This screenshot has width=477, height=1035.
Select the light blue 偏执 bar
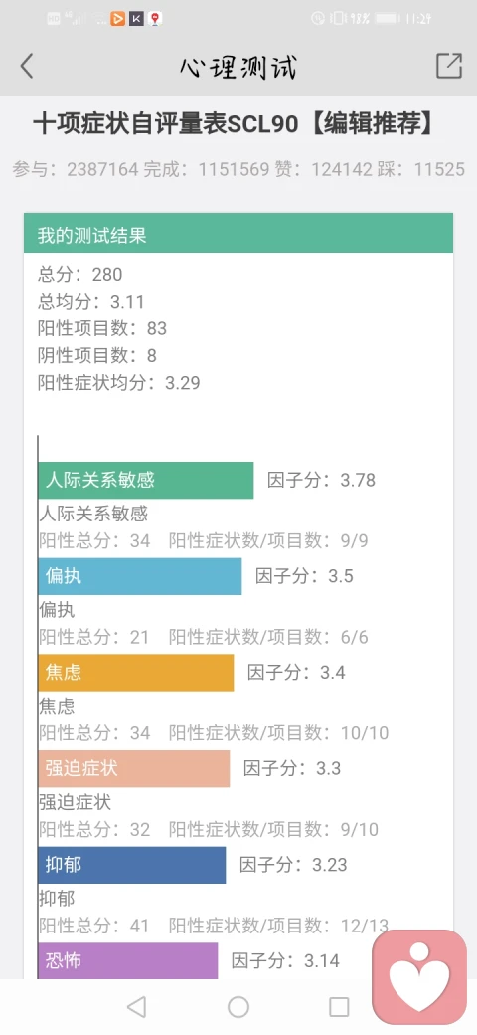coord(140,576)
